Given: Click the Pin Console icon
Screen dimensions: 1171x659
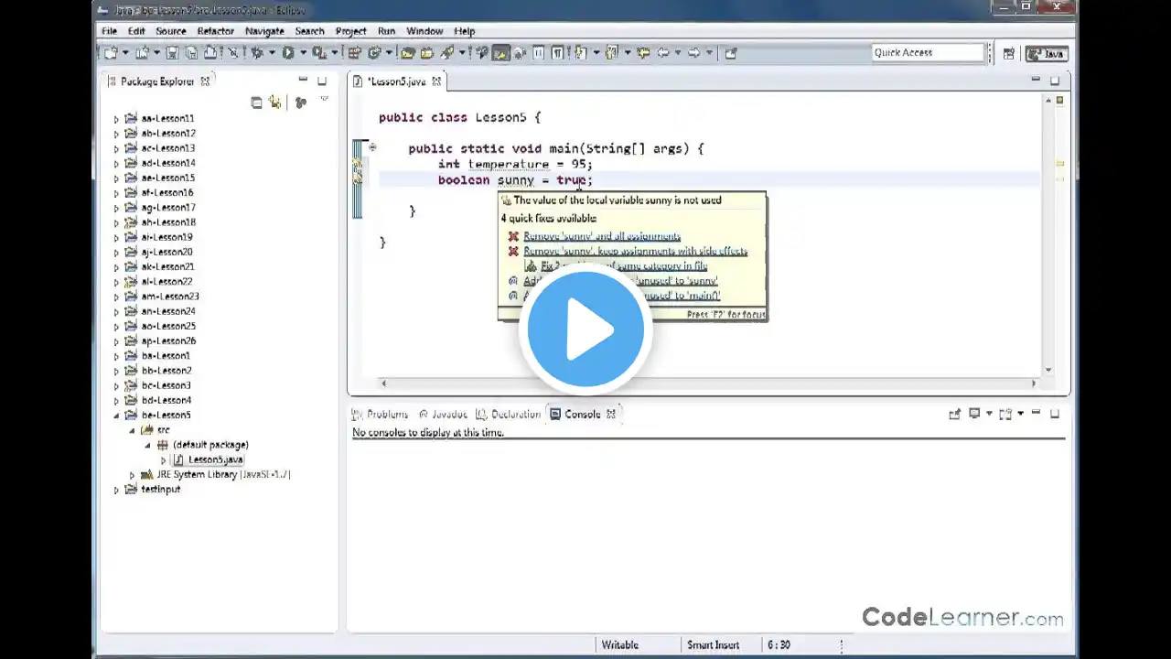Looking at the screenshot, I should [x=954, y=415].
